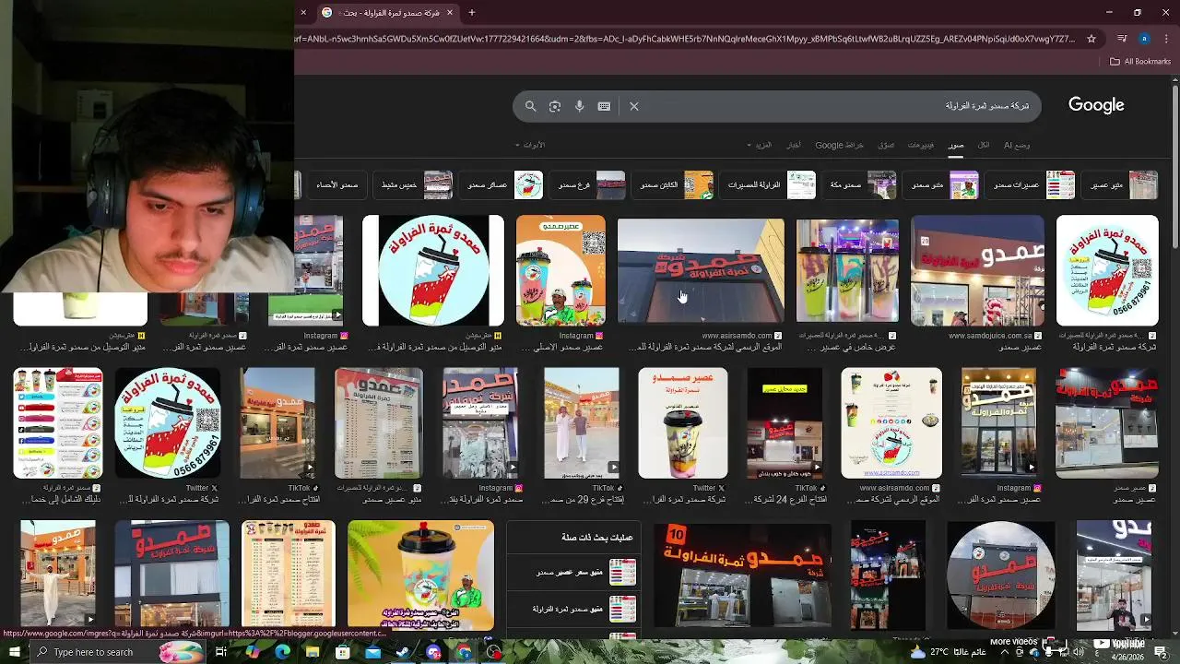Open Windows Start menu
Image resolution: width=1180 pixels, height=664 pixels.
click(14, 652)
